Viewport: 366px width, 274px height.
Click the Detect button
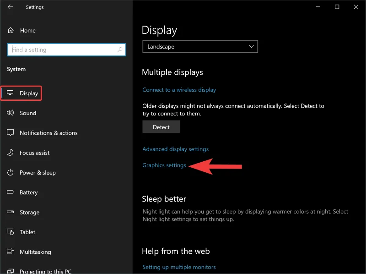tap(161, 127)
